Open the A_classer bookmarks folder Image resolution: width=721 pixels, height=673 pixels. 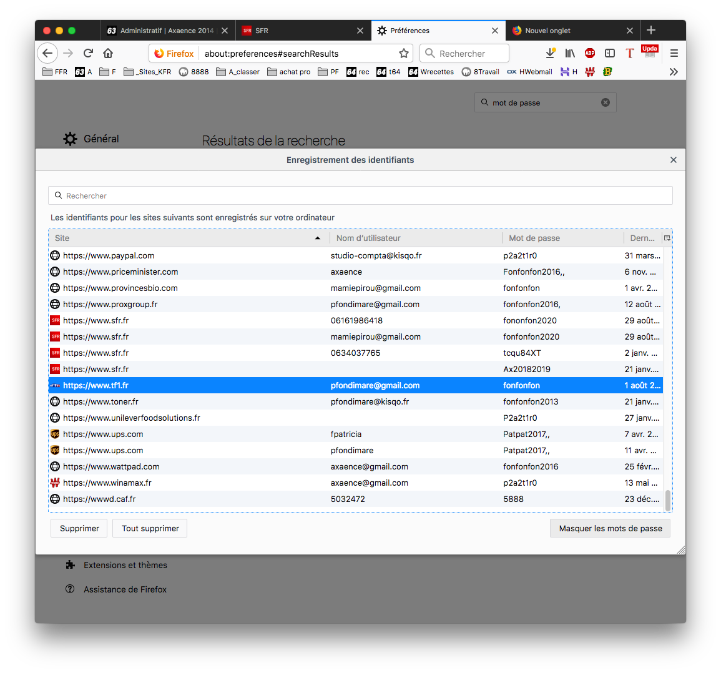(x=238, y=72)
